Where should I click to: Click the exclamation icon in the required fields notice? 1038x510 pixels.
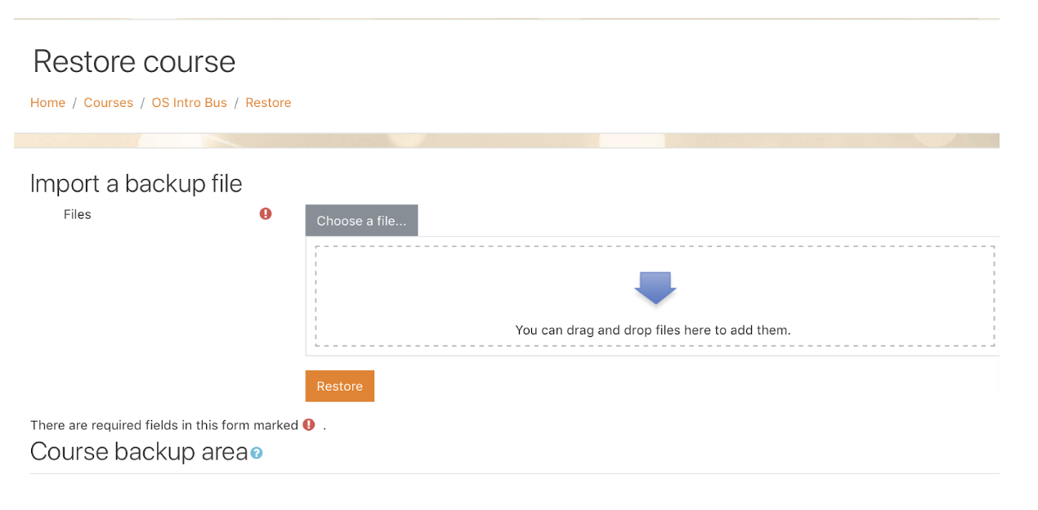308,424
